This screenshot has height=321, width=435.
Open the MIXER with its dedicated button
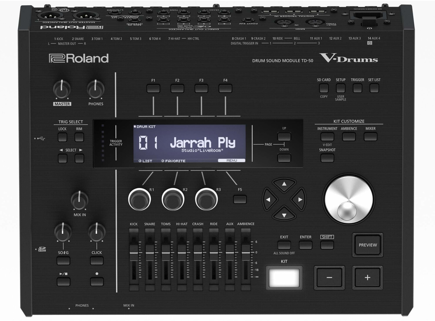370,137
